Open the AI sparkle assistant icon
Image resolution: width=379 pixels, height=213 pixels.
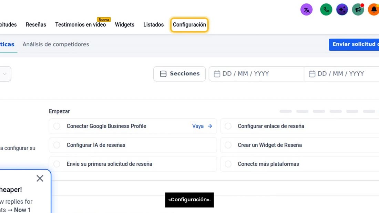342,10
